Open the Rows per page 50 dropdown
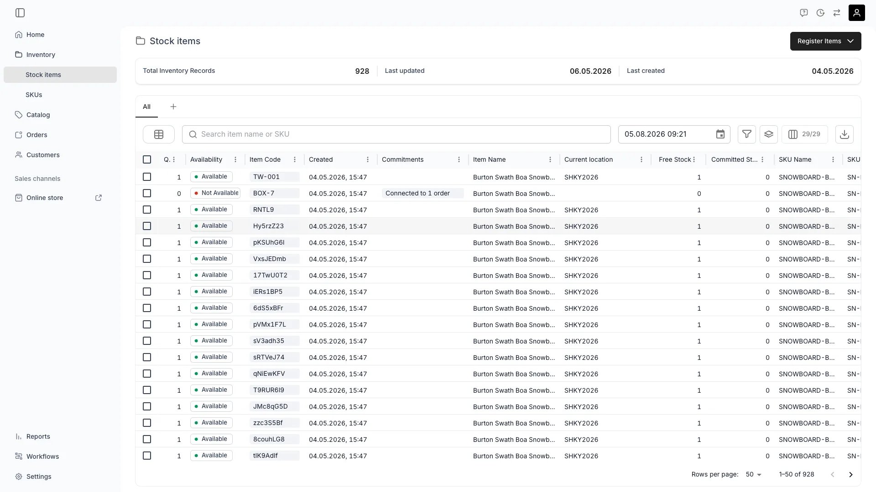Viewport: 876px width, 492px height. pos(754,475)
